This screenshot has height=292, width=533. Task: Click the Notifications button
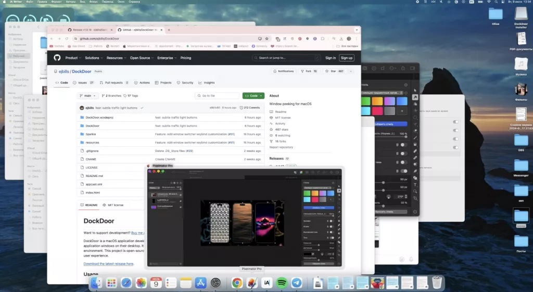coord(283,71)
